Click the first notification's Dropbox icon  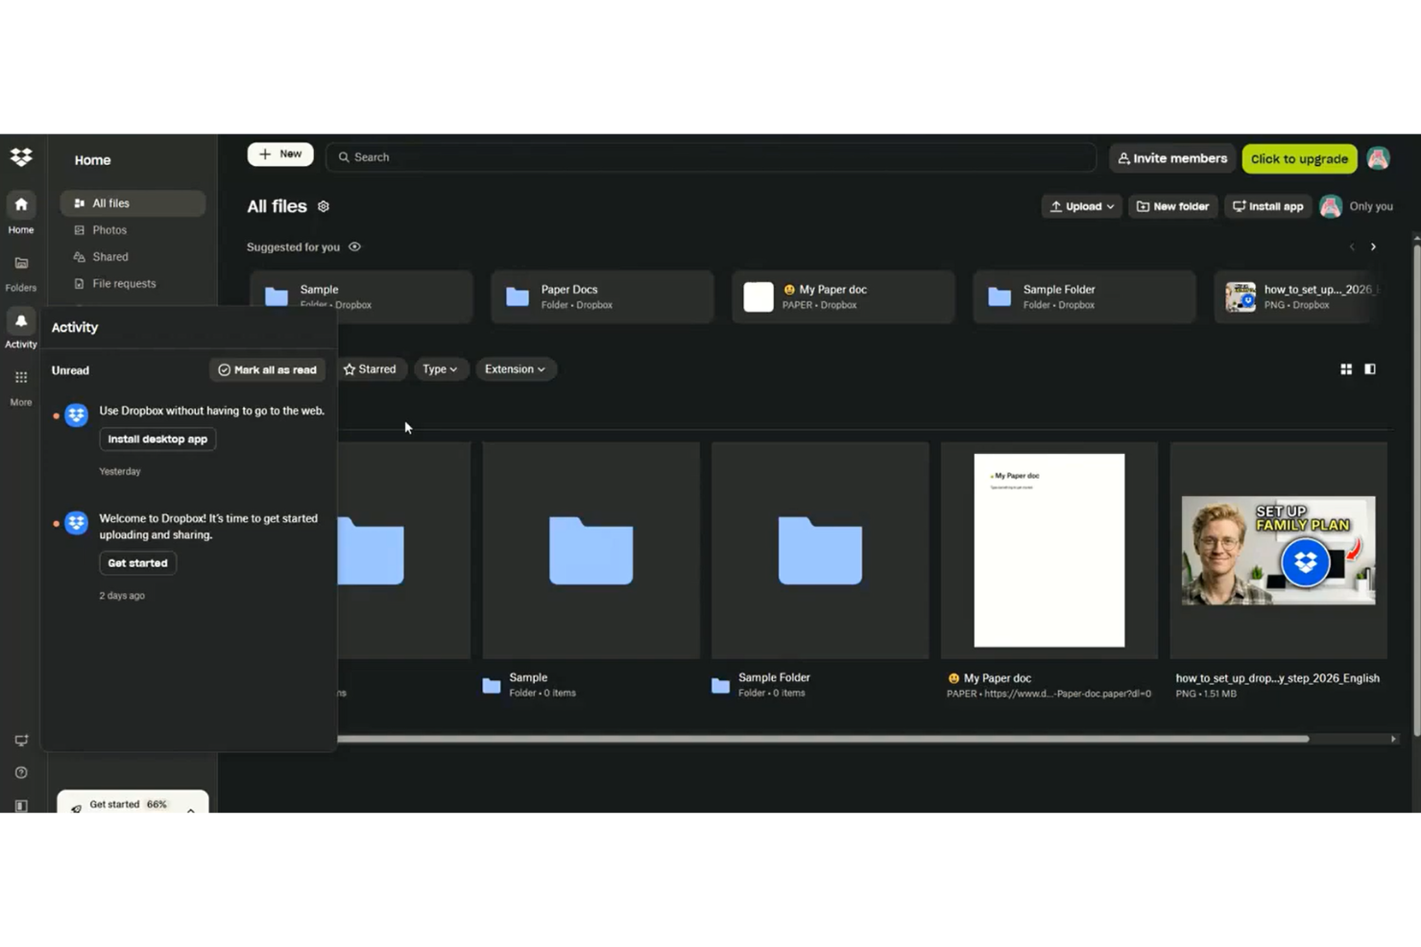coord(77,415)
